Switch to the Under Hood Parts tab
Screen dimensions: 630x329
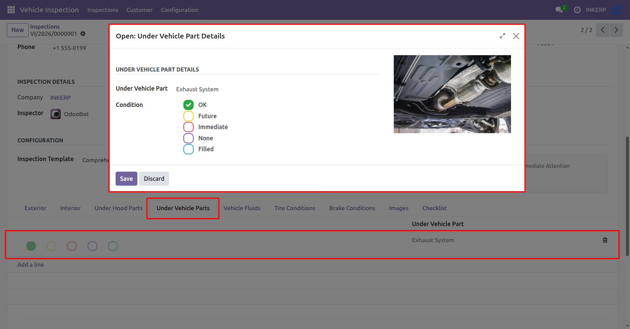[x=119, y=208]
